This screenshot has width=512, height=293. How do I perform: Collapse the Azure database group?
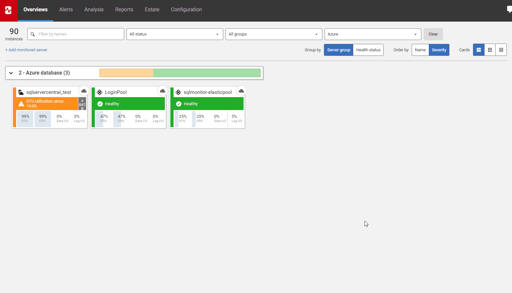[x=11, y=73]
